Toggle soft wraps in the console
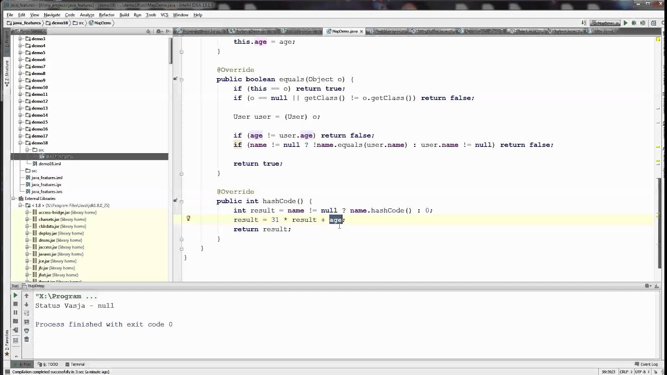Viewport: 667px width, 375px height. pos(27,313)
